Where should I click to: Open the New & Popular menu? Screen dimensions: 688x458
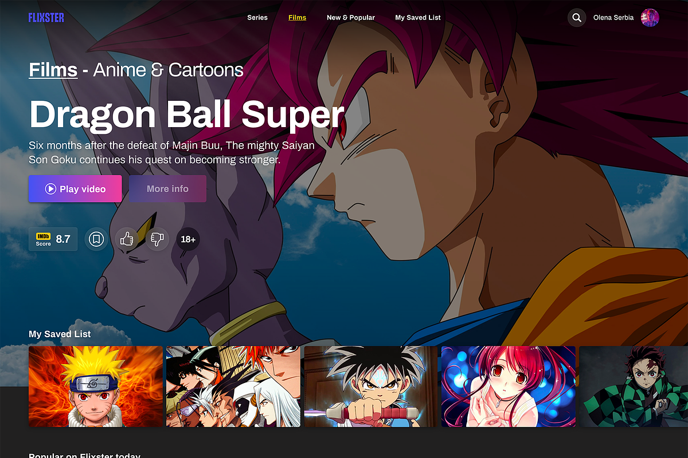coord(351,18)
